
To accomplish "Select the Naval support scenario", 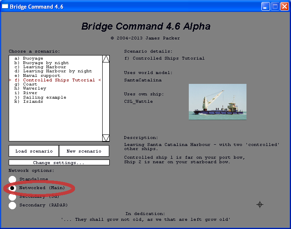I will click(38, 76).
